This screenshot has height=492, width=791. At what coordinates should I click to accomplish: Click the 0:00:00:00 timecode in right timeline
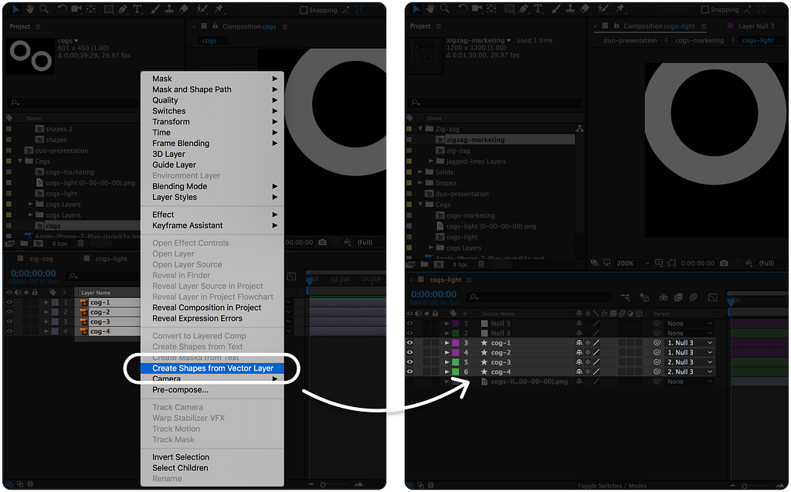pos(433,294)
